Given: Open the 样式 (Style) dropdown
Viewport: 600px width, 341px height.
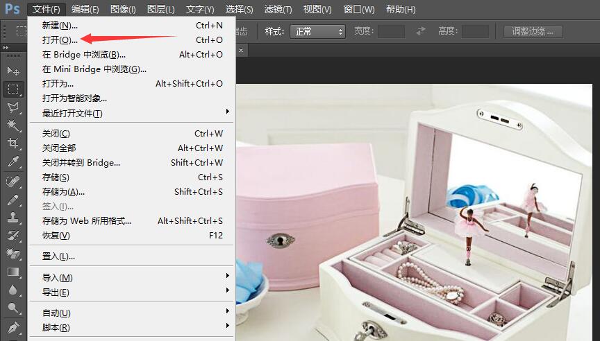Looking at the screenshot, I should (x=318, y=31).
